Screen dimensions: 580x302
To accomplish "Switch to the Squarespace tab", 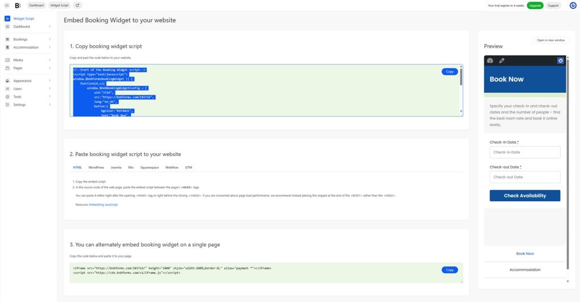I will coord(150,167).
